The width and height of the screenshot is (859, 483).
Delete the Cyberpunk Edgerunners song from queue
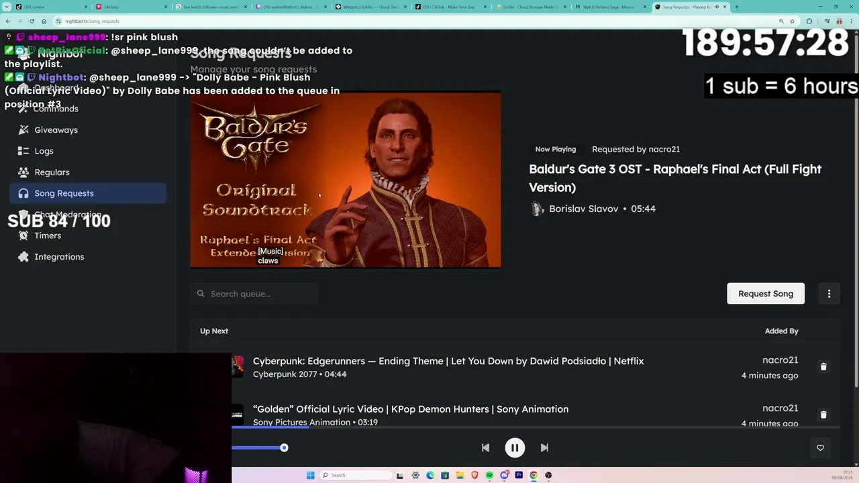(x=823, y=367)
